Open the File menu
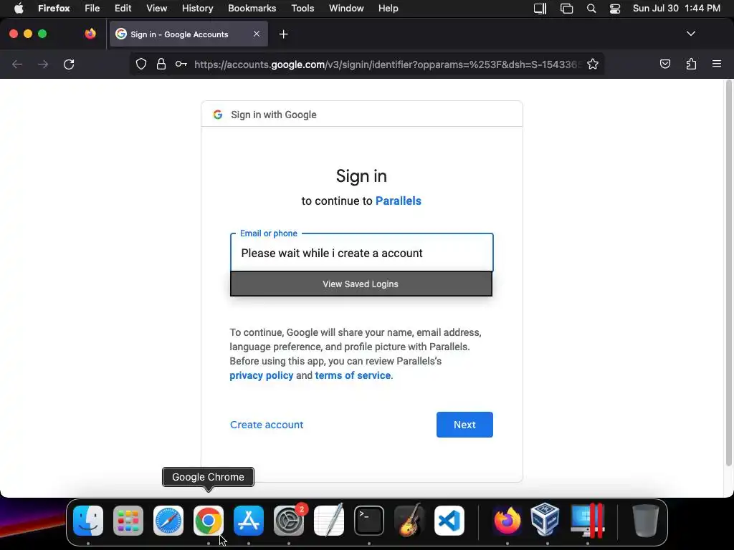The image size is (734, 550). [92, 8]
